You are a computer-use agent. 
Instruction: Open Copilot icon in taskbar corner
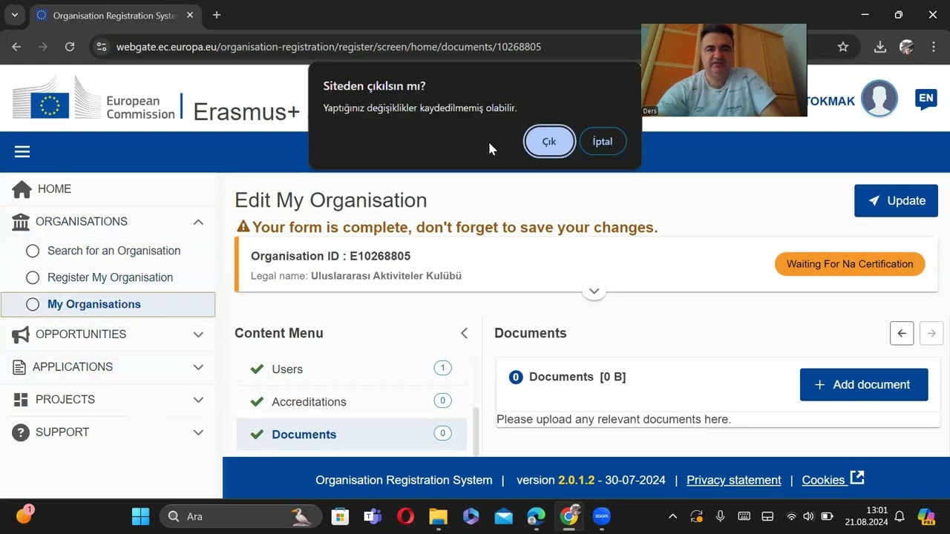coord(926,516)
